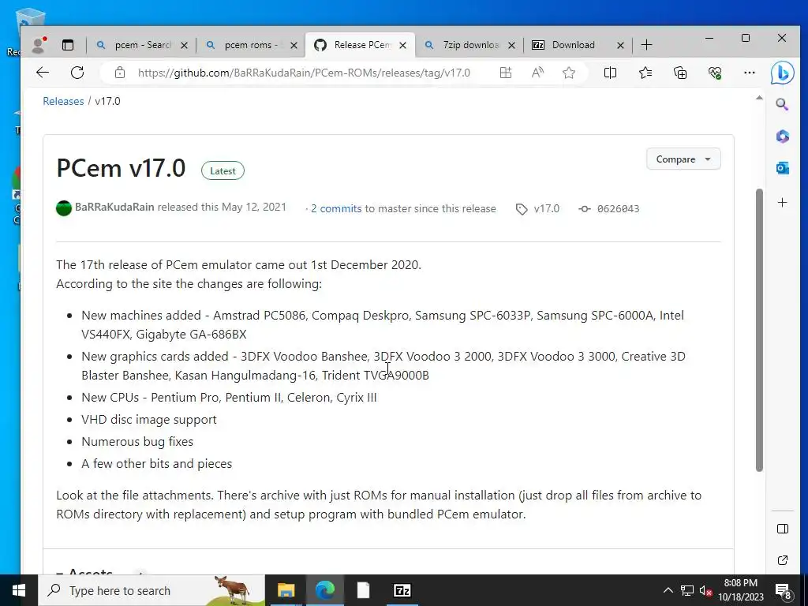Add this page to favorites star
Image resolution: width=808 pixels, height=606 pixels.
[x=569, y=73]
